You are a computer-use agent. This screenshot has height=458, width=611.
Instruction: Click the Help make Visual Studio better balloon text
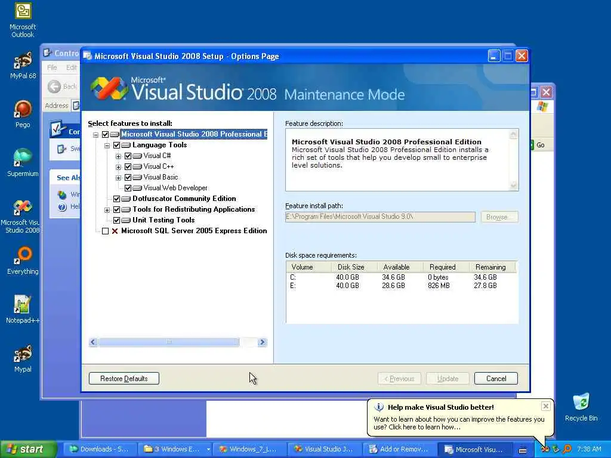pyautogui.click(x=441, y=407)
